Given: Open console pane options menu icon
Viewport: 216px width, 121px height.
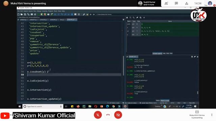Looking at the screenshot, I should click(197, 57).
